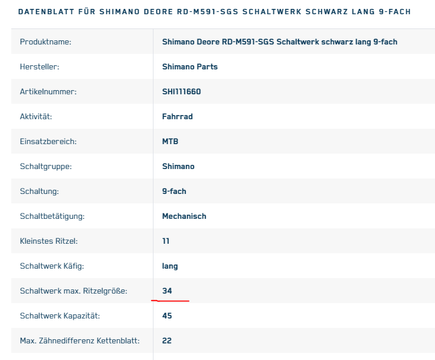Click the Artikelnummer label
Viewport: 435px width, 360px height.
click(x=48, y=91)
